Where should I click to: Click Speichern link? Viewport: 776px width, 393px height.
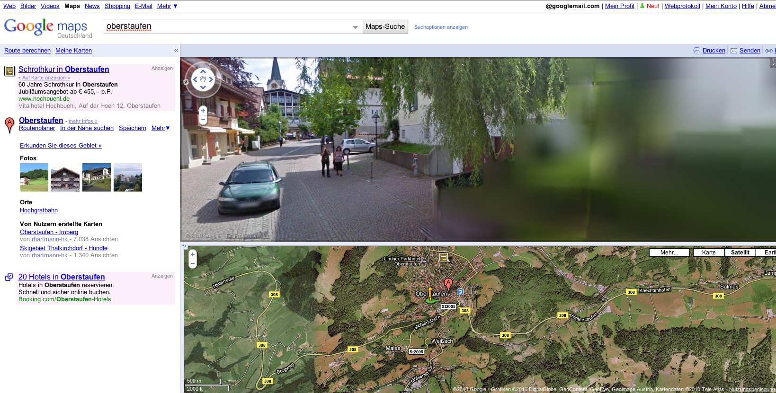click(133, 128)
